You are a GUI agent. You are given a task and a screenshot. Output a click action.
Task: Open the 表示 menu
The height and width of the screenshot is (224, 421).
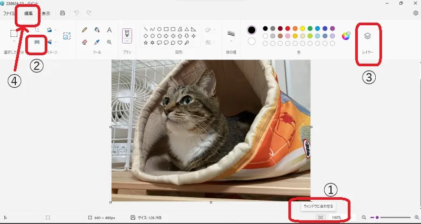46,14
